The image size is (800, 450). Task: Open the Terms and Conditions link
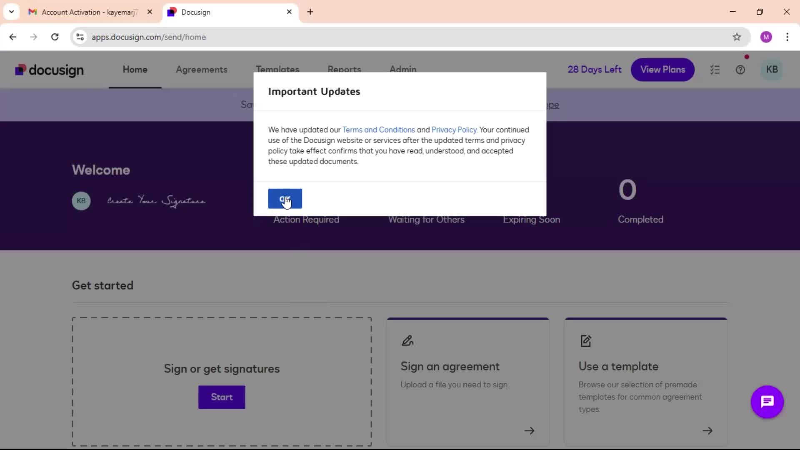click(378, 130)
